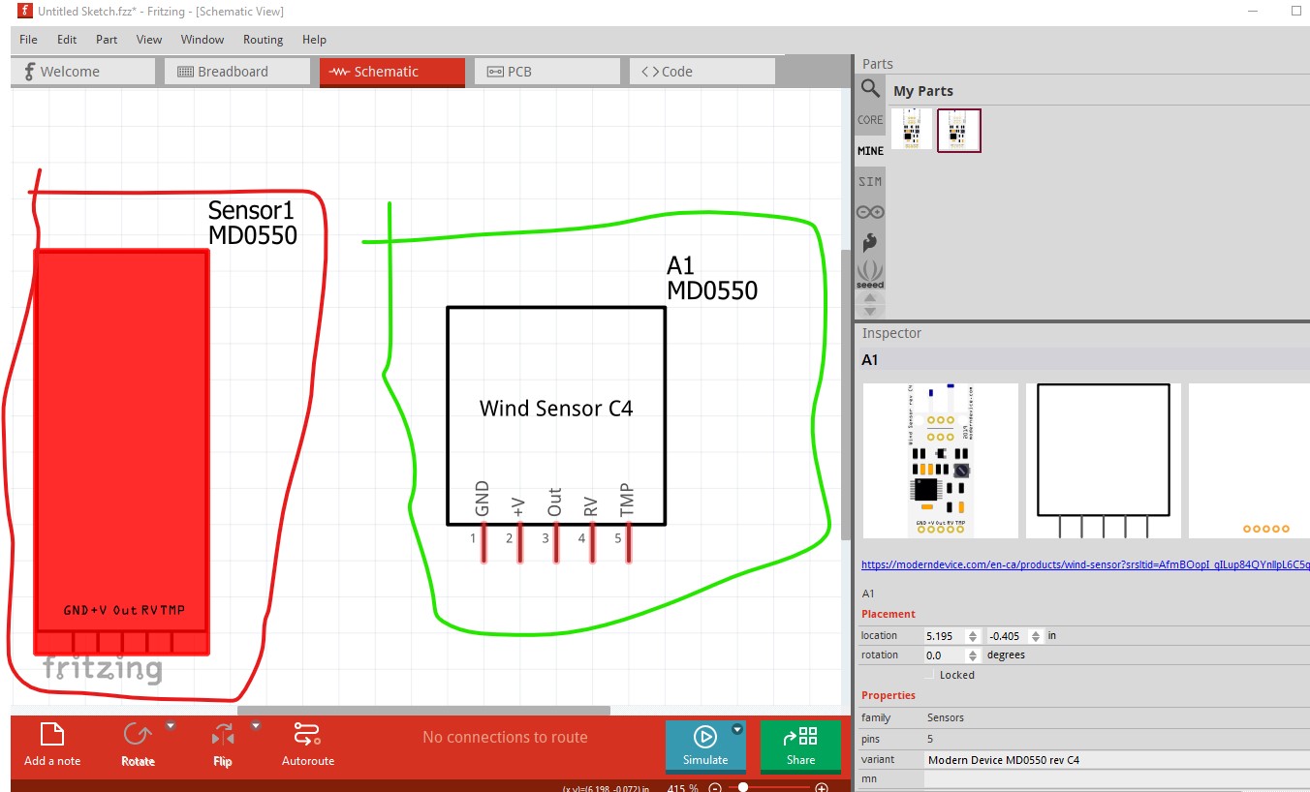Viewport: 1310px width, 792px height.
Task: Open the View menu
Action: tap(149, 40)
